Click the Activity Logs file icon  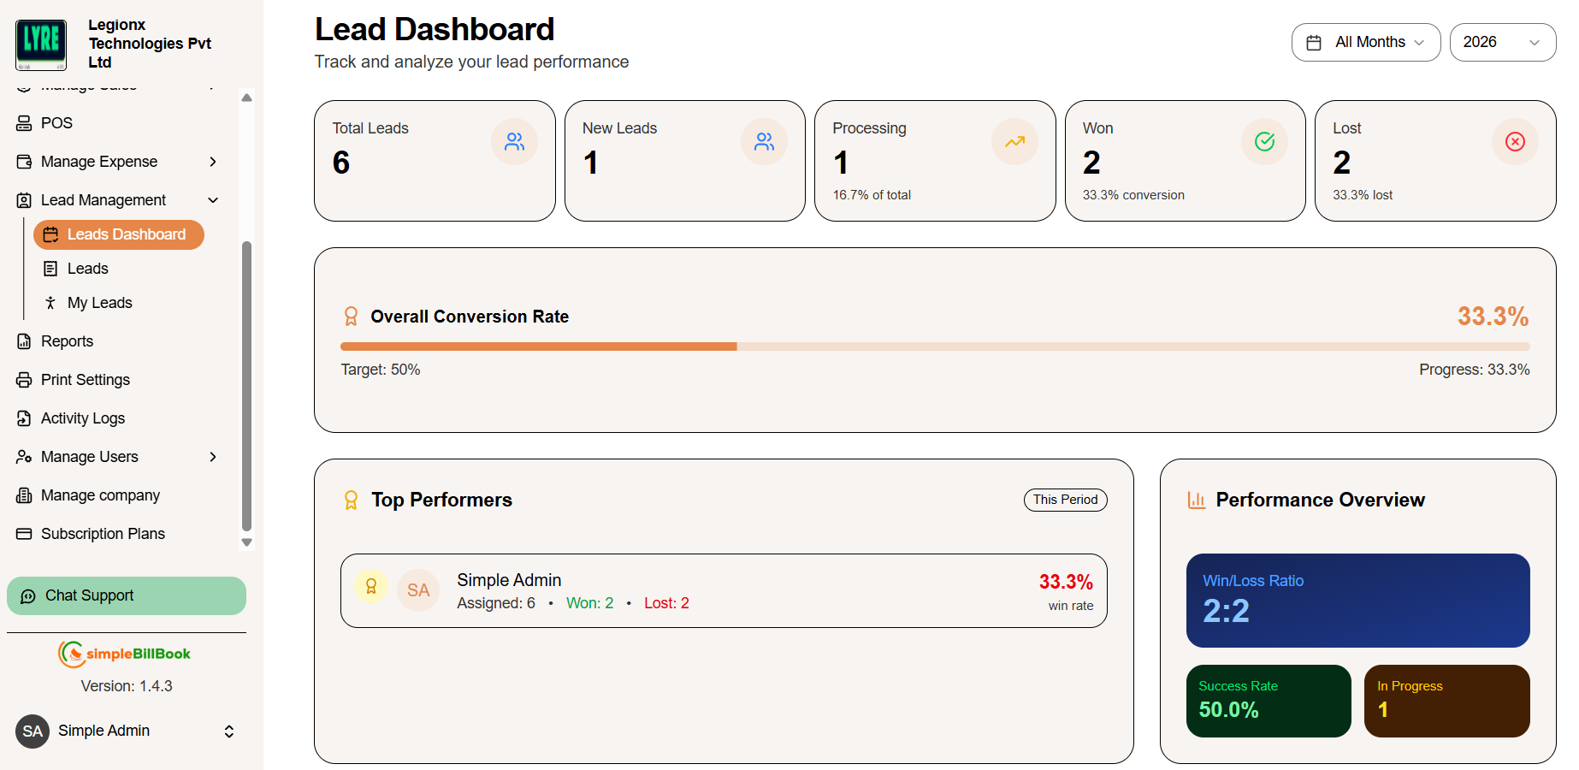[24, 418]
